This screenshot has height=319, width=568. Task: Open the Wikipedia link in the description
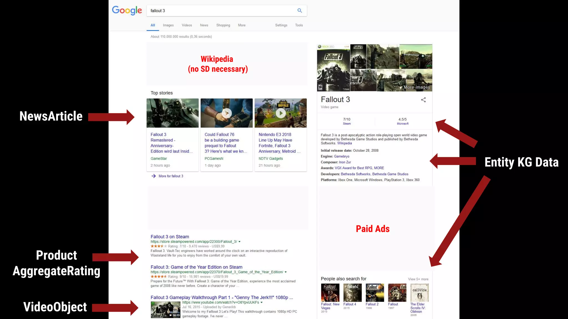coord(344,143)
